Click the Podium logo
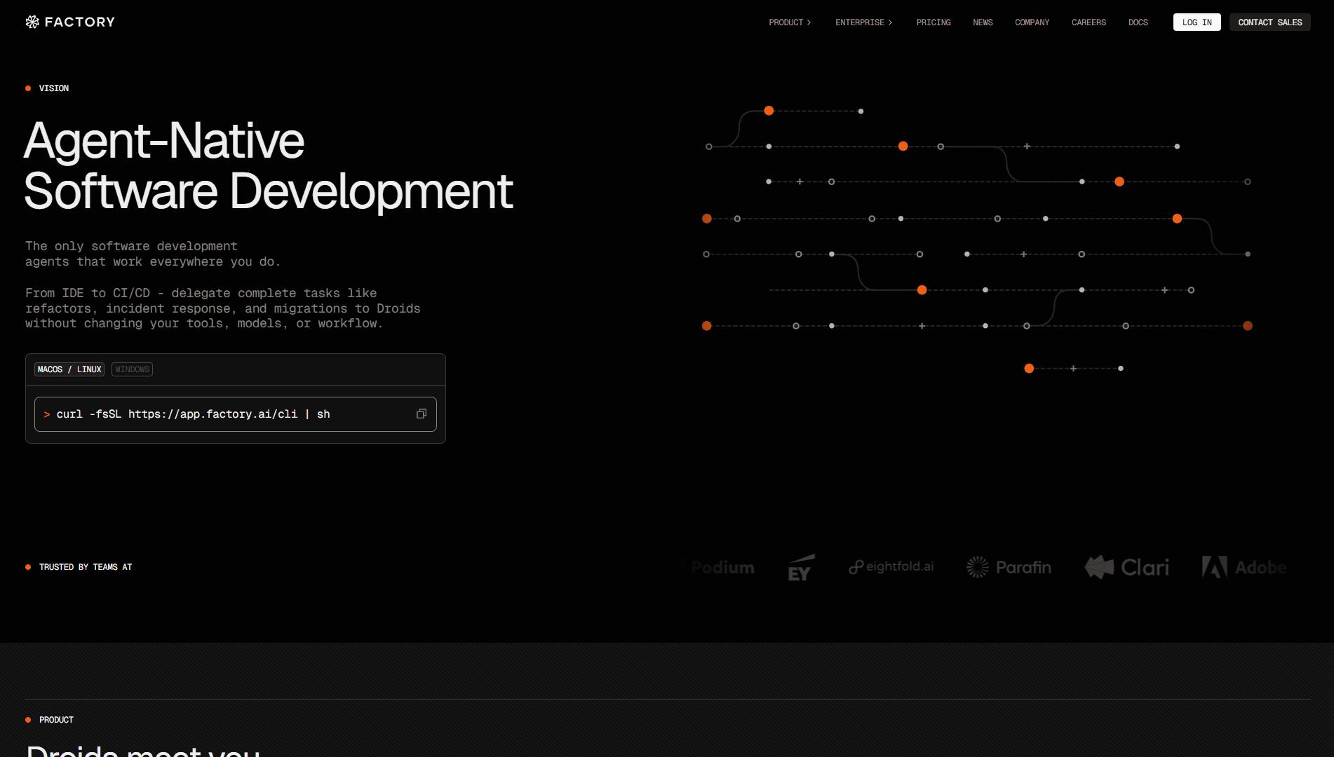 (x=719, y=567)
